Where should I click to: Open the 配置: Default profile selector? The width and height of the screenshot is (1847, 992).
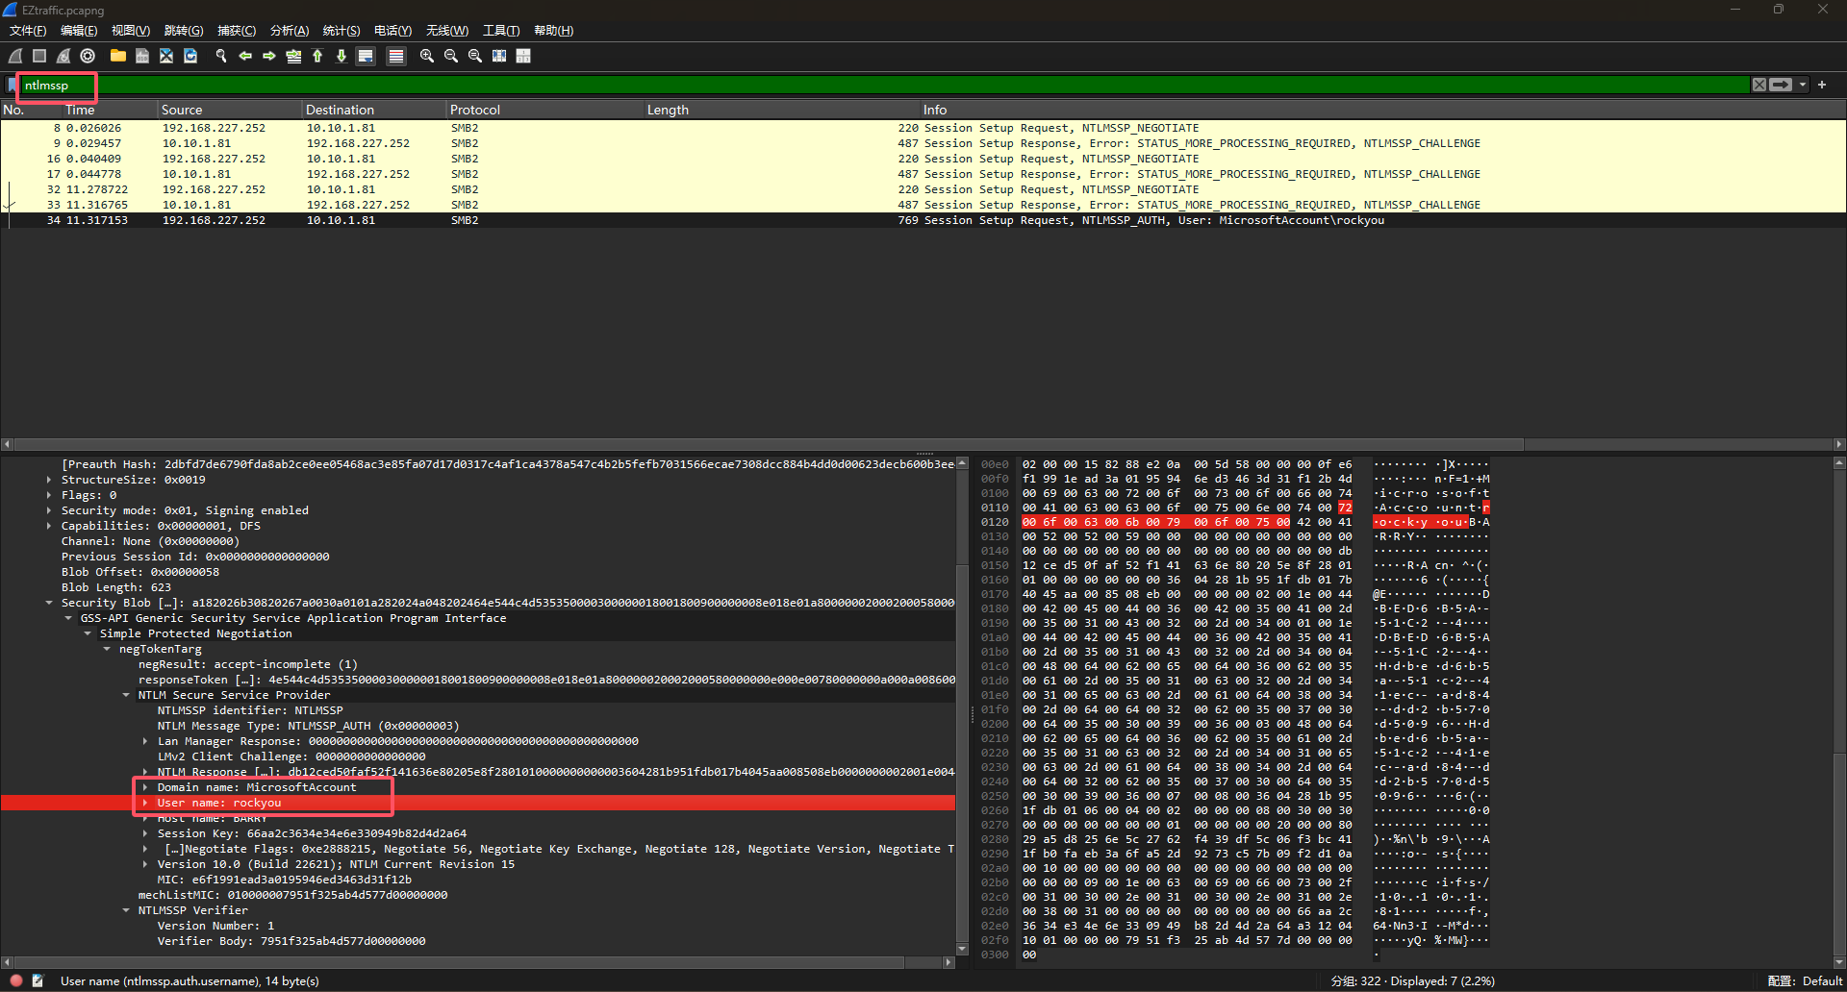pos(1805,980)
